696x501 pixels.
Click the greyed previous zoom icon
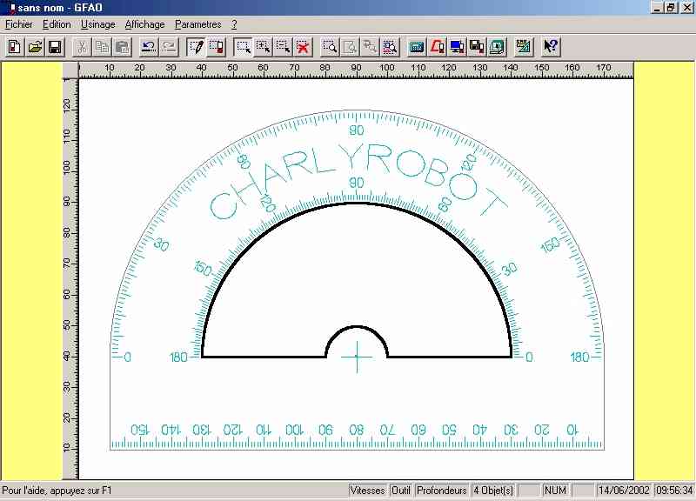point(371,47)
